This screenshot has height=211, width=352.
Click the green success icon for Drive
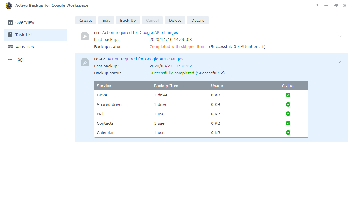pyautogui.click(x=288, y=95)
